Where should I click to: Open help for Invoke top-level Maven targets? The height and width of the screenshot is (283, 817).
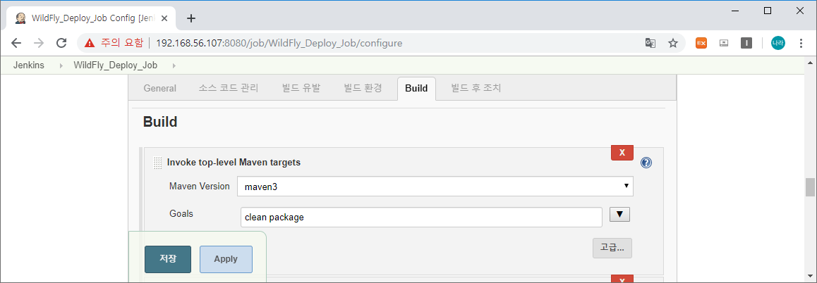(646, 163)
